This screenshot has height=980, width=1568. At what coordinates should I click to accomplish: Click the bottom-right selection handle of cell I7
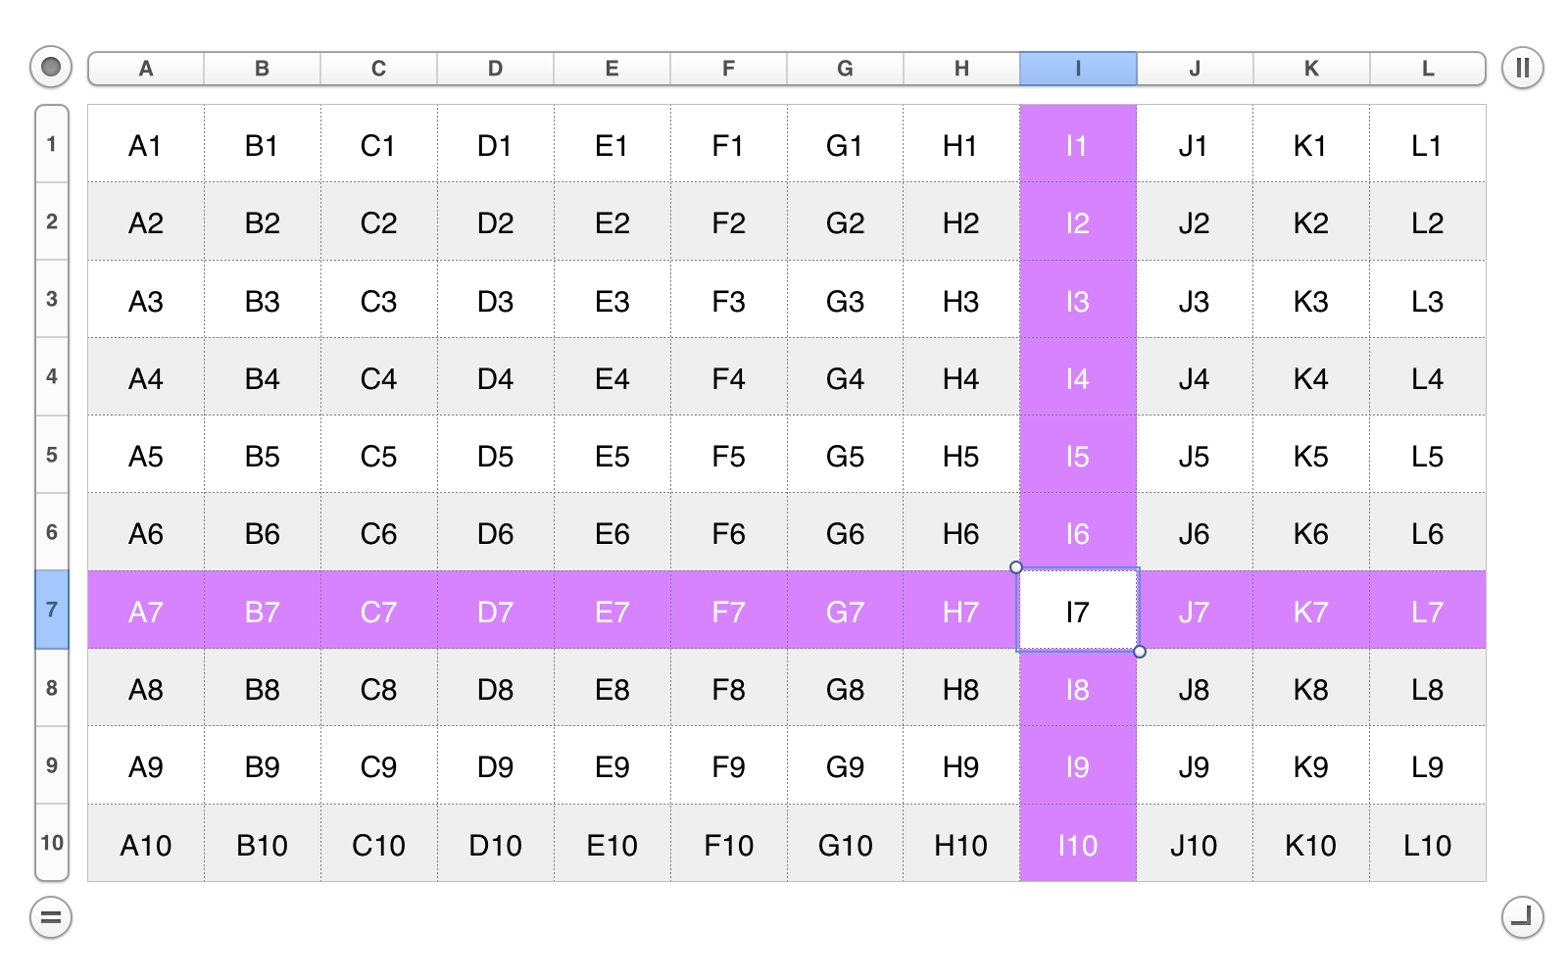[x=1140, y=652]
